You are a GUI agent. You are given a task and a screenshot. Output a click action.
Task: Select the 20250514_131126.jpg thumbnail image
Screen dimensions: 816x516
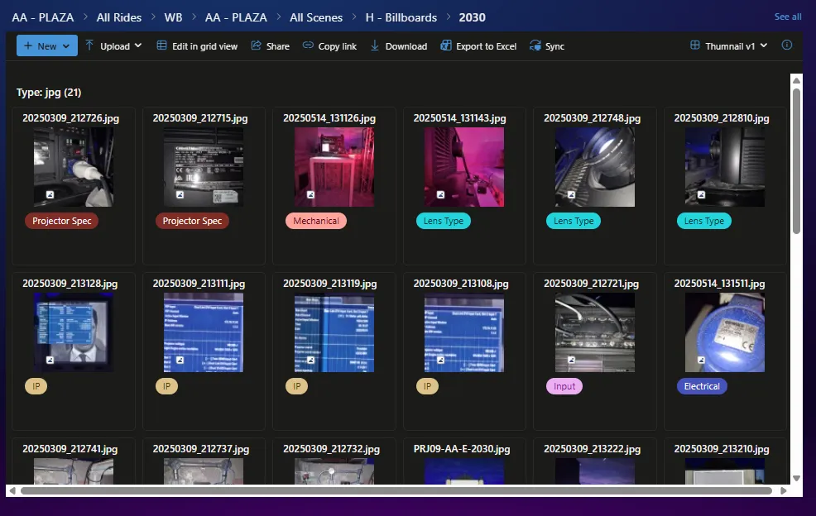334,167
